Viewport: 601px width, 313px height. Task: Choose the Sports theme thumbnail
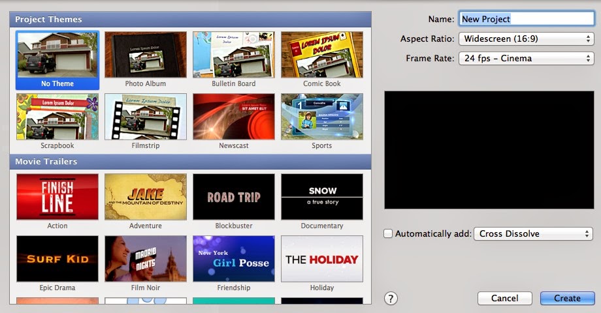pos(322,117)
